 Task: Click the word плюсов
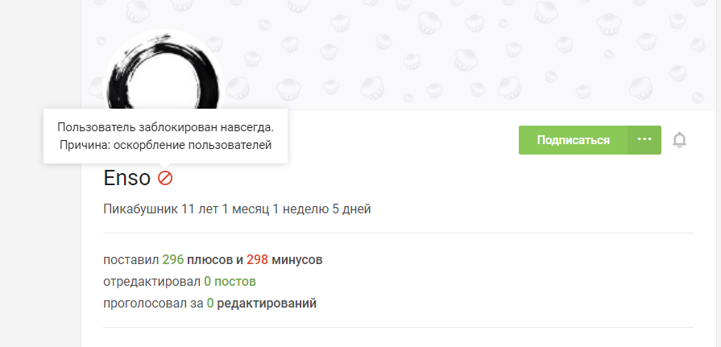(210, 260)
